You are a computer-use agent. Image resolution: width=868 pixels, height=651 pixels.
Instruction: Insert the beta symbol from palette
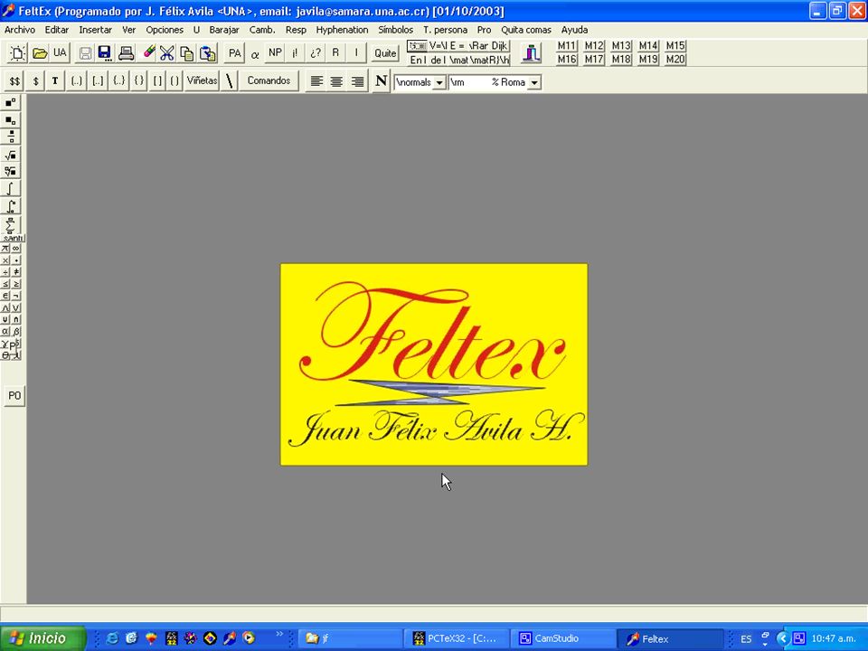[x=16, y=332]
